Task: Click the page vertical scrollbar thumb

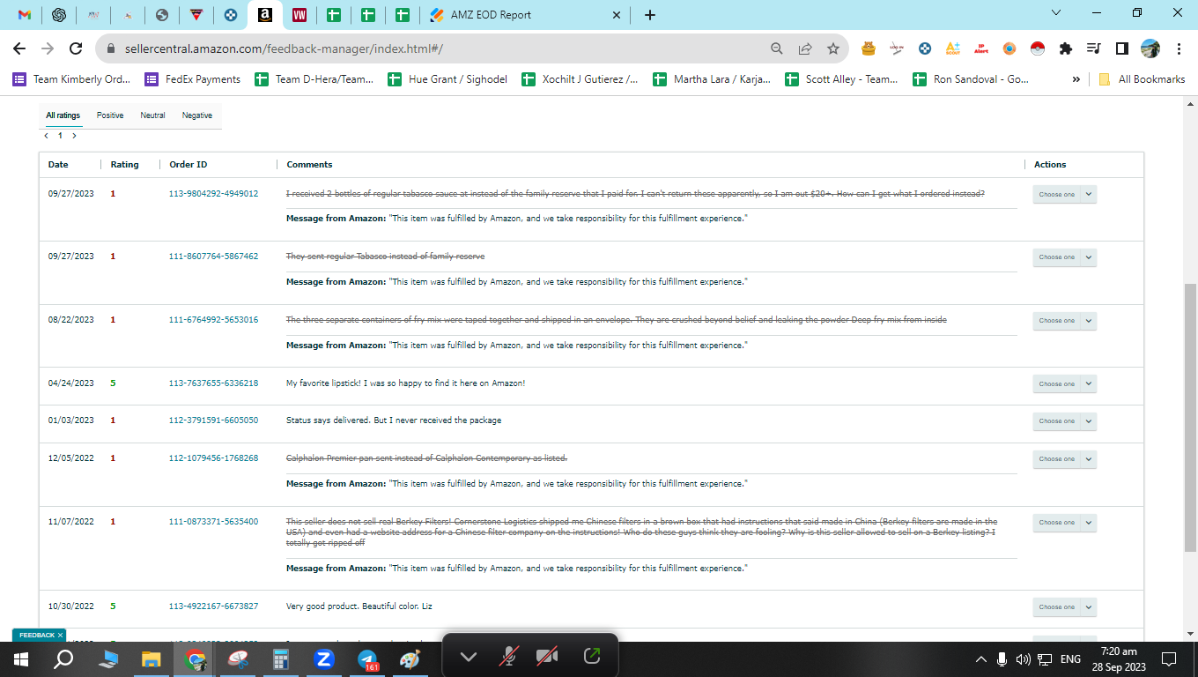Action: (x=1190, y=417)
